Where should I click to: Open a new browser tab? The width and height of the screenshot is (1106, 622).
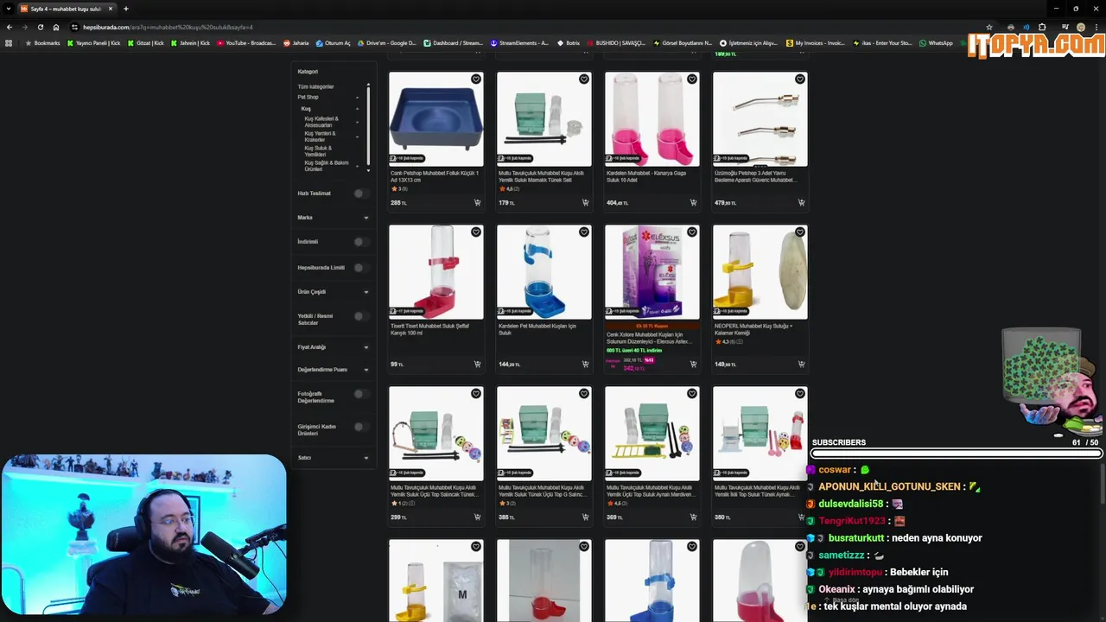click(126, 9)
